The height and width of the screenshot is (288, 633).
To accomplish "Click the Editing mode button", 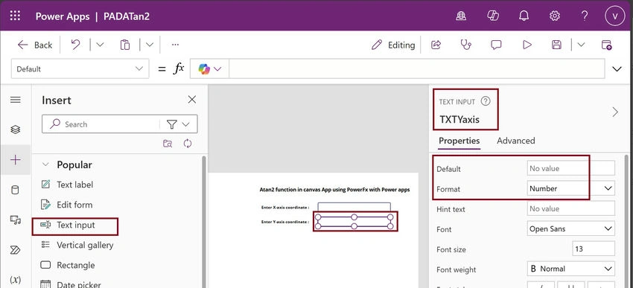I will click(393, 45).
